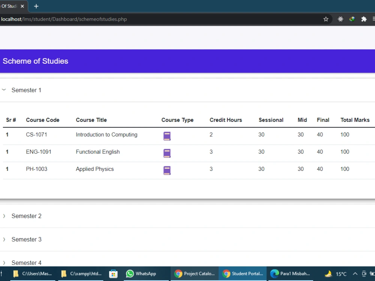Image resolution: width=375 pixels, height=281 pixels.
Task: Click the Course Code column header
Action: pyautogui.click(x=43, y=120)
